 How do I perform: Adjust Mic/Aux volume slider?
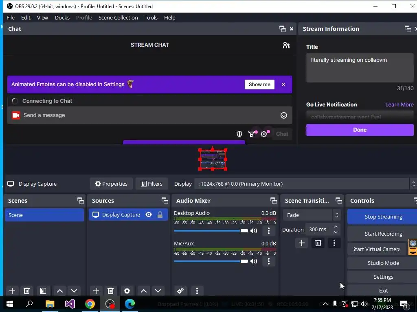[211, 261]
